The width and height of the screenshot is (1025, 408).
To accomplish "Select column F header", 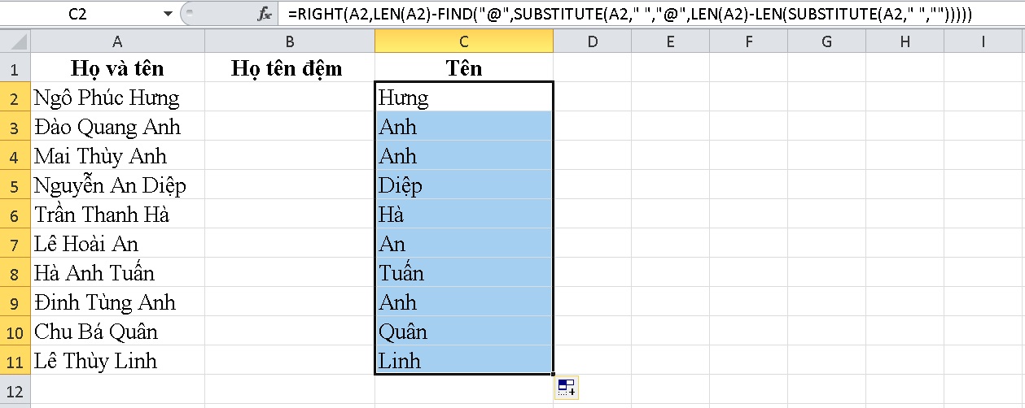I will (748, 41).
